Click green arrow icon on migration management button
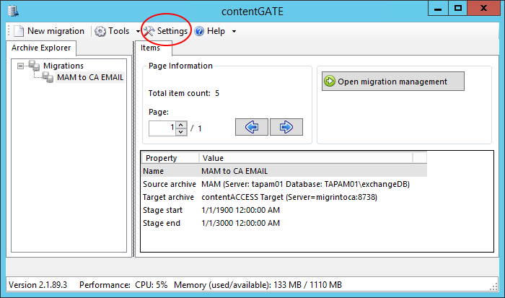 330,82
